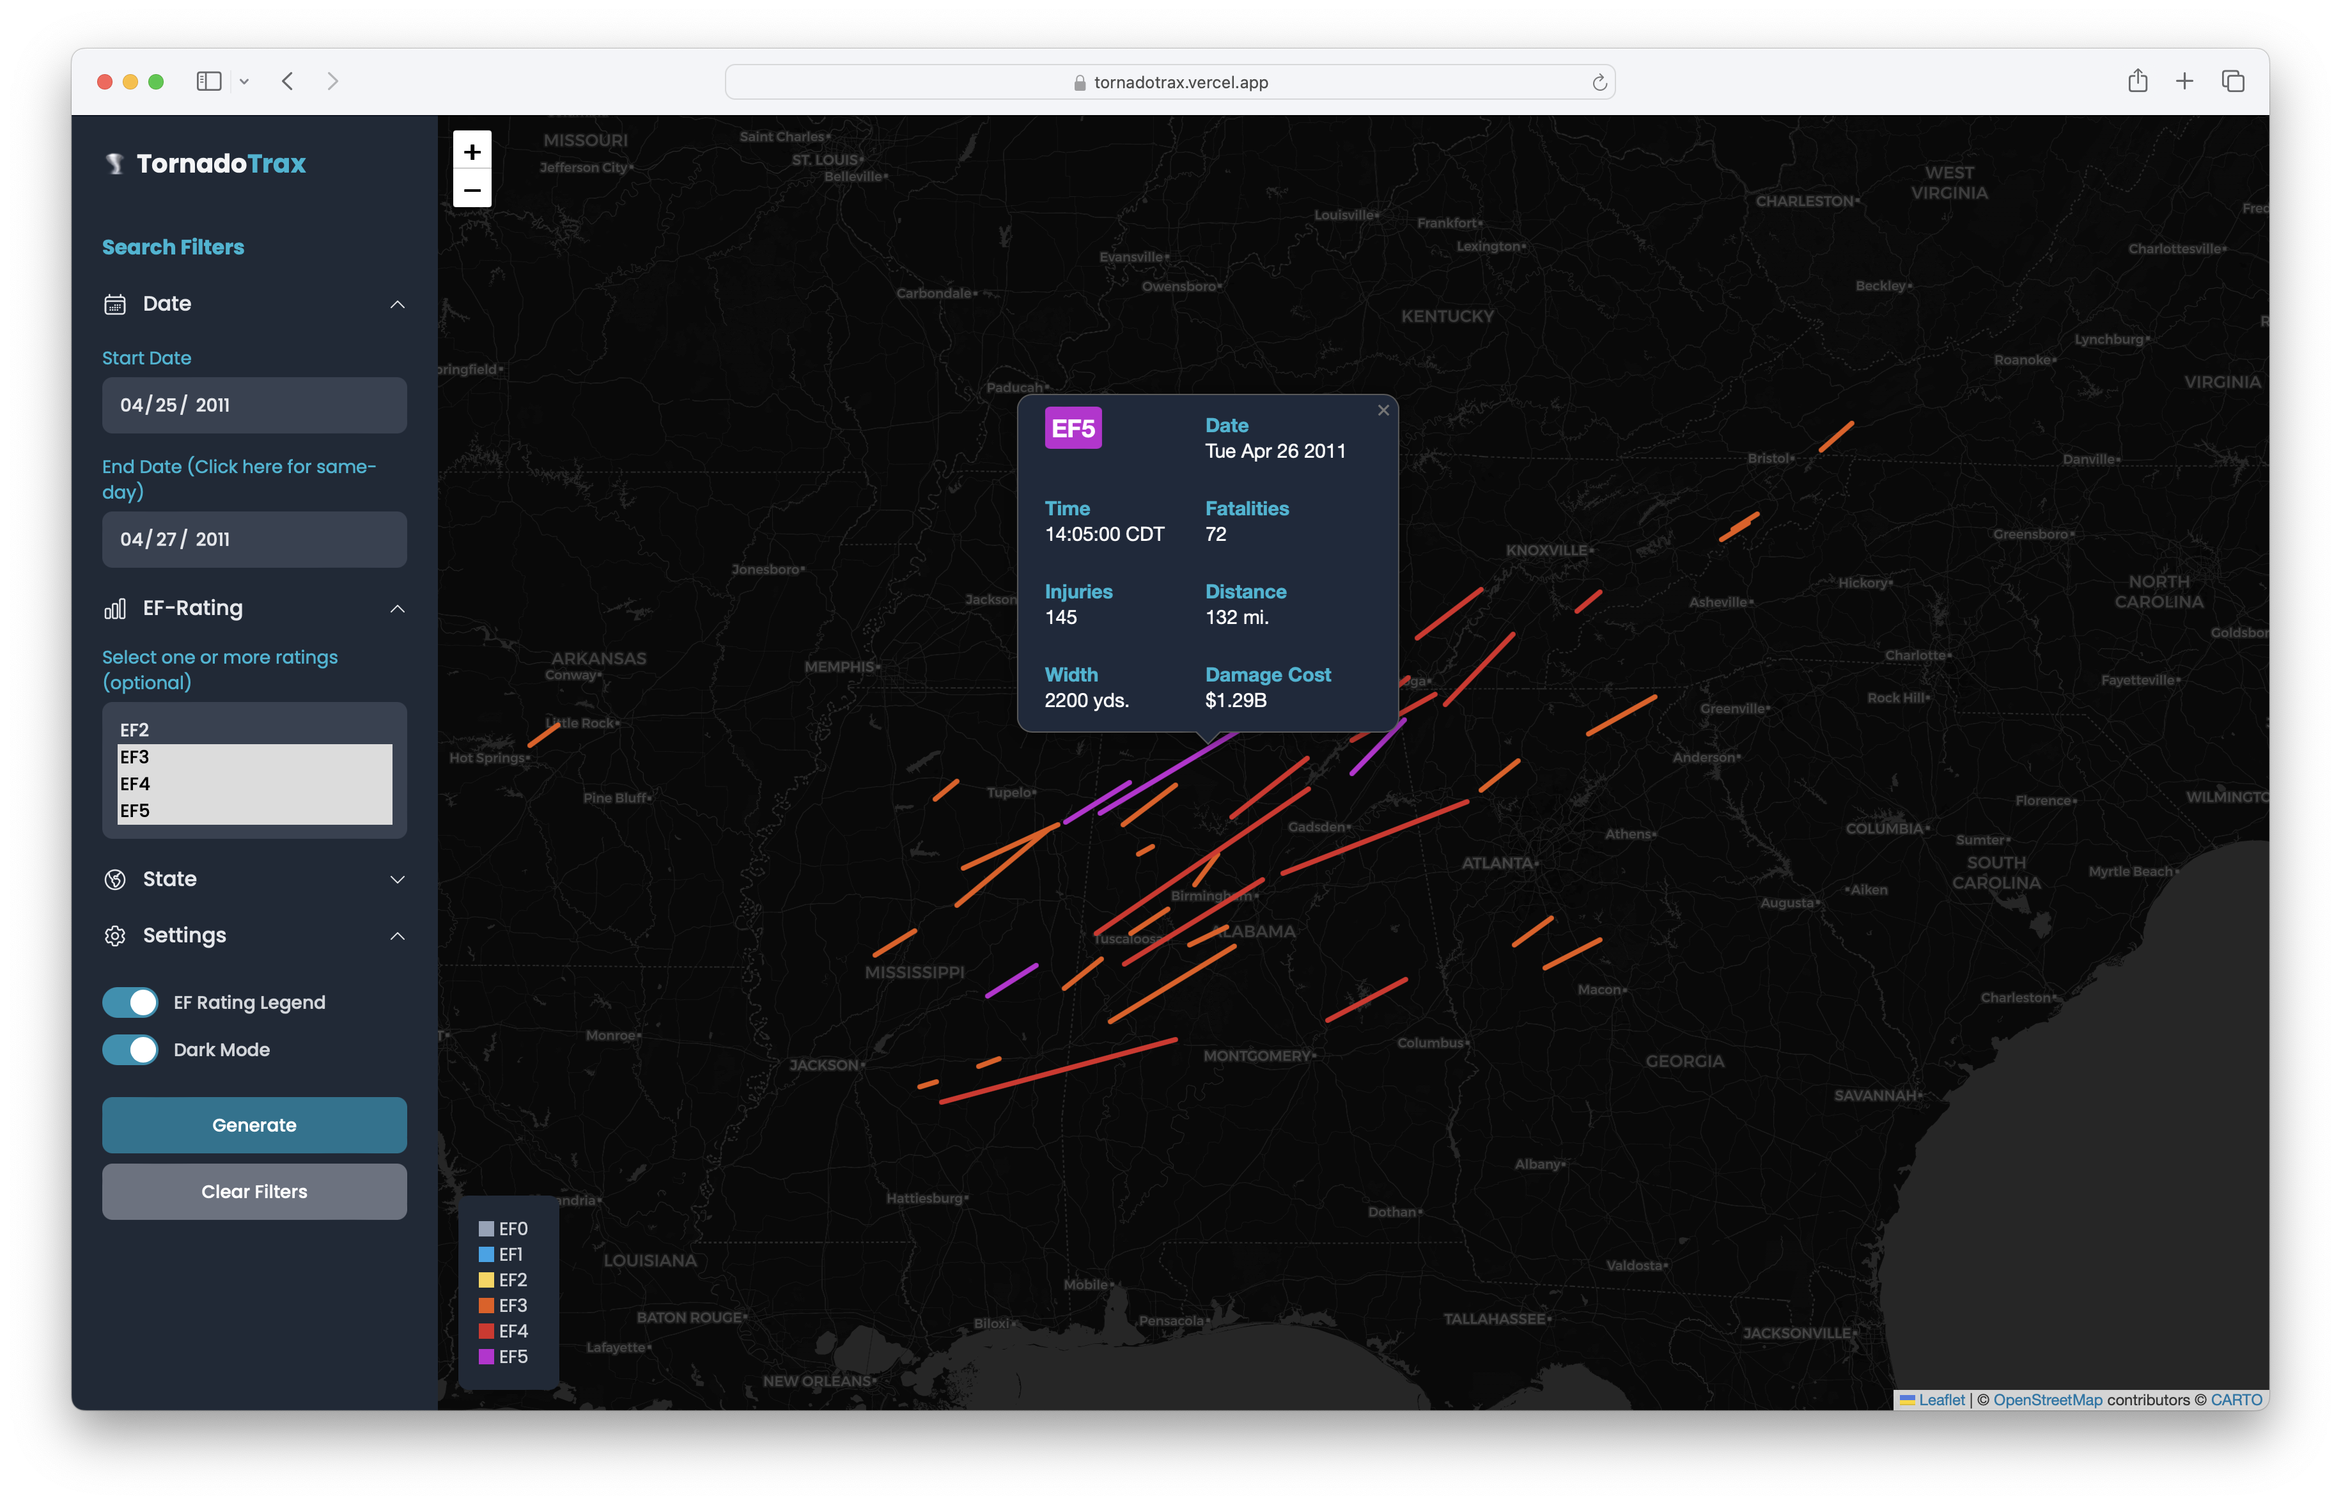Screen dimensions: 2341x1505
Task: Zoom in on the map
Action: coord(472,152)
